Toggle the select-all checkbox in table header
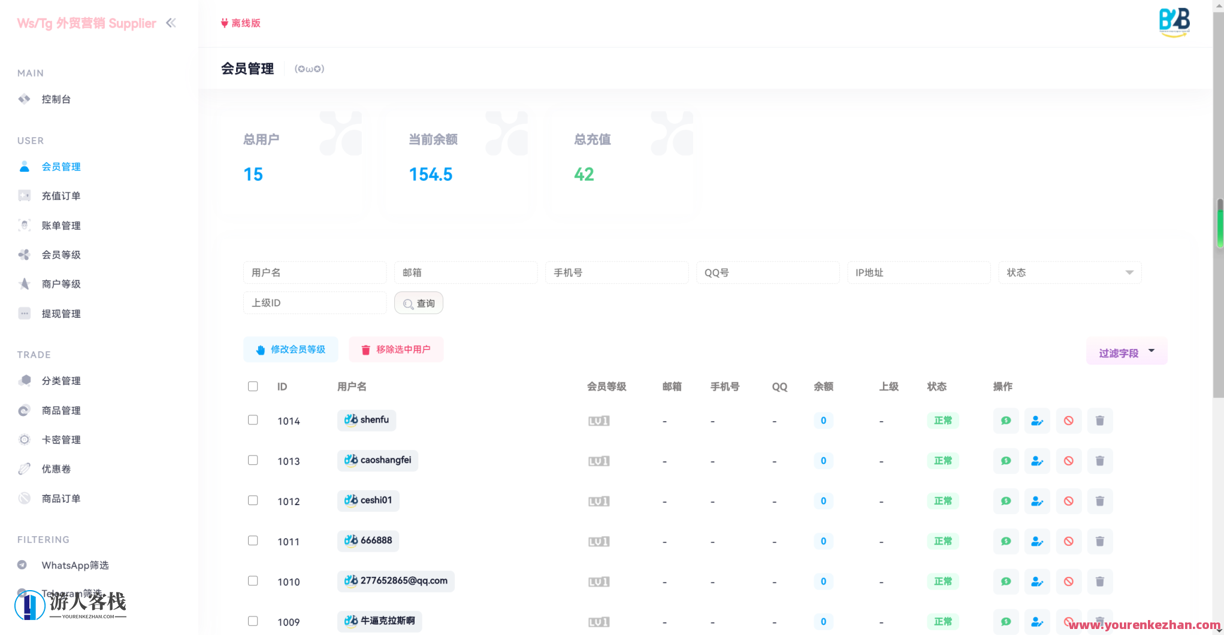 pos(253,386)
